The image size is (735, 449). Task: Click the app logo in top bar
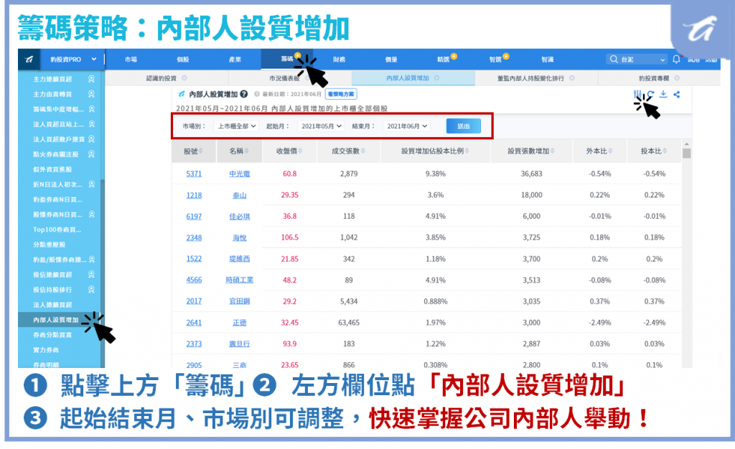click(29, 60)
